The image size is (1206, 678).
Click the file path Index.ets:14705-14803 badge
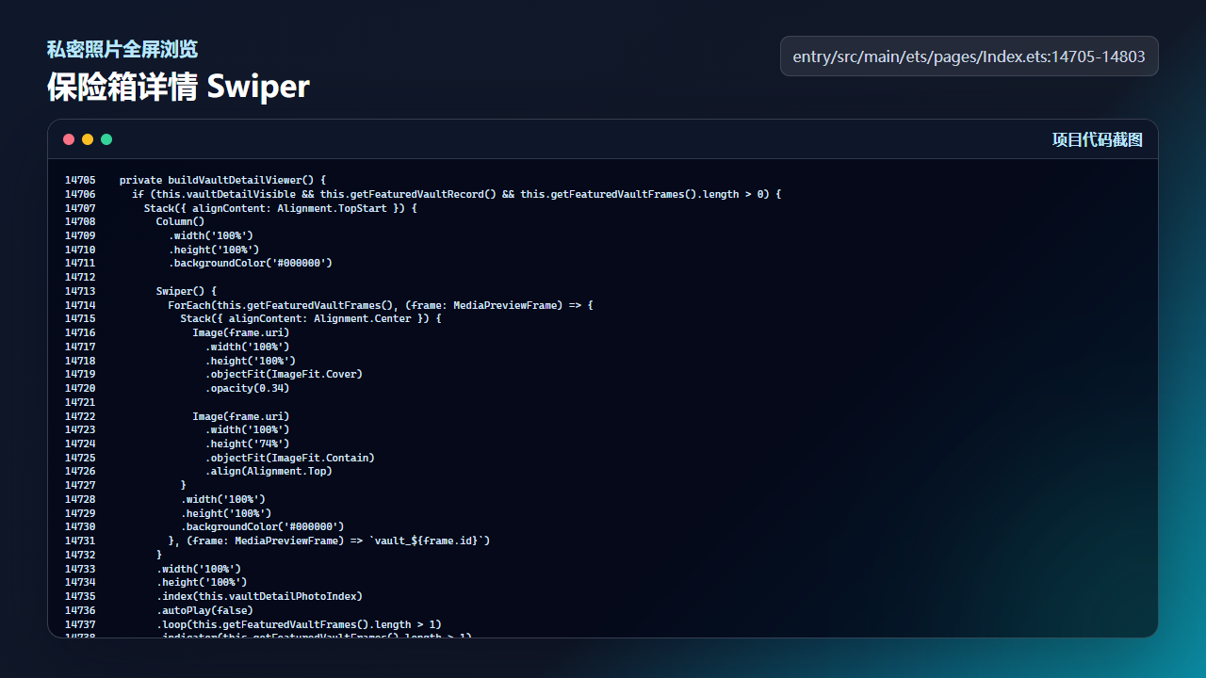pos(970,56)
